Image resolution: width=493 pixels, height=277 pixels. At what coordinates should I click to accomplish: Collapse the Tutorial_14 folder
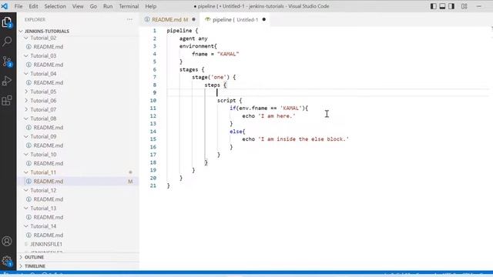(x=43, y=226)
